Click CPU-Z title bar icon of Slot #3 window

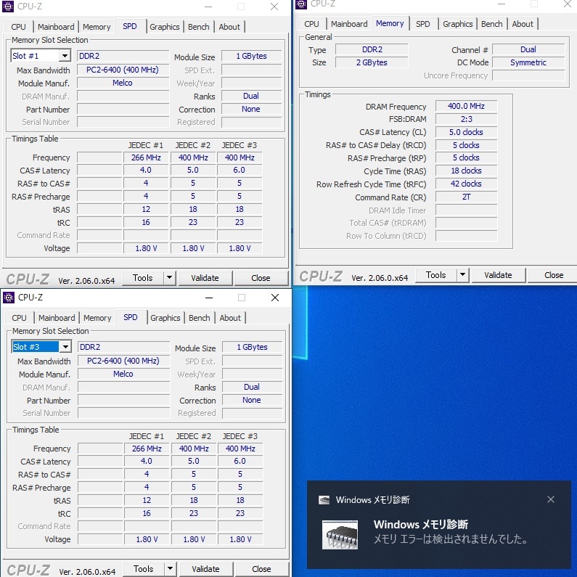click(9, 298)
